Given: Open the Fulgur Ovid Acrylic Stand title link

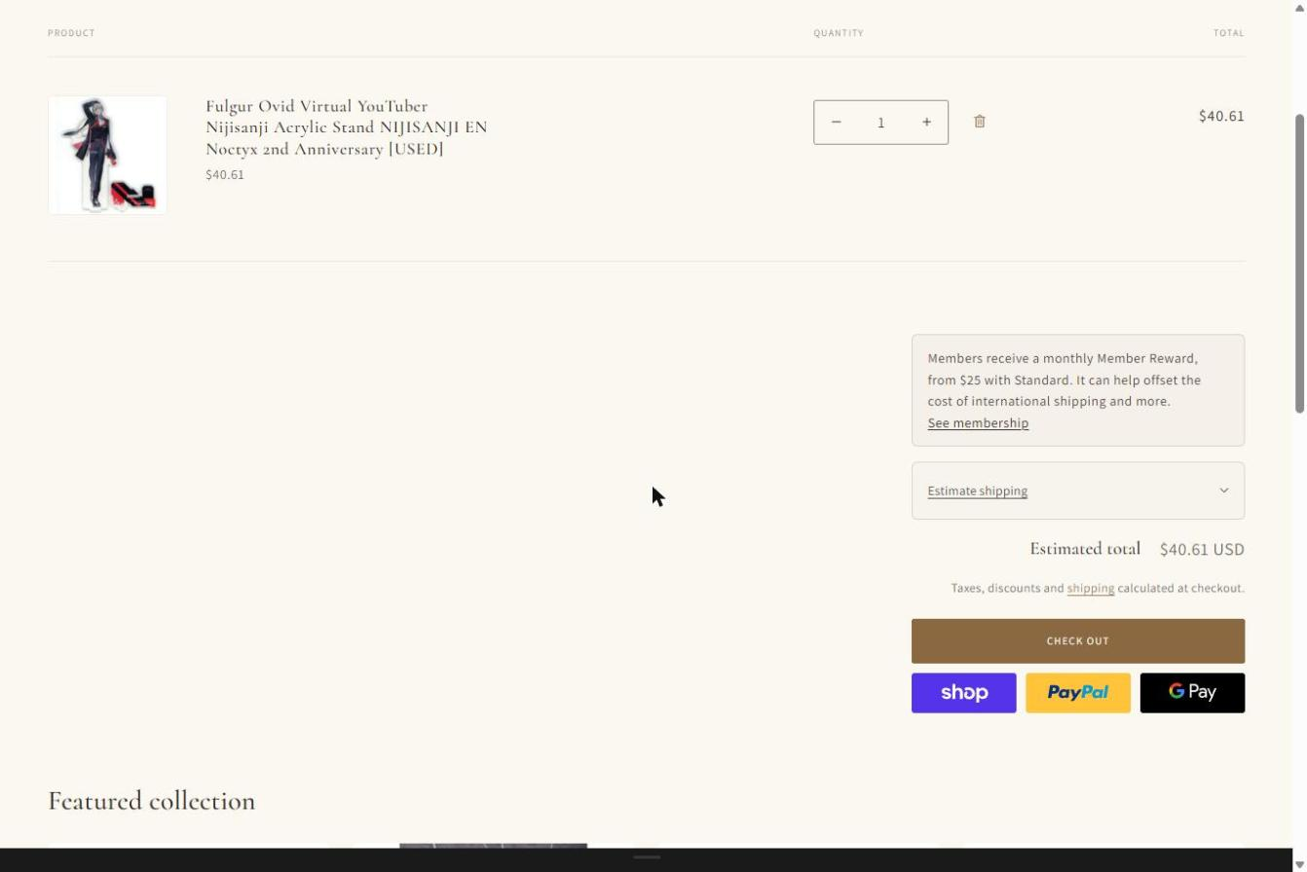Looking at the screenshot, I should (346, 127).
